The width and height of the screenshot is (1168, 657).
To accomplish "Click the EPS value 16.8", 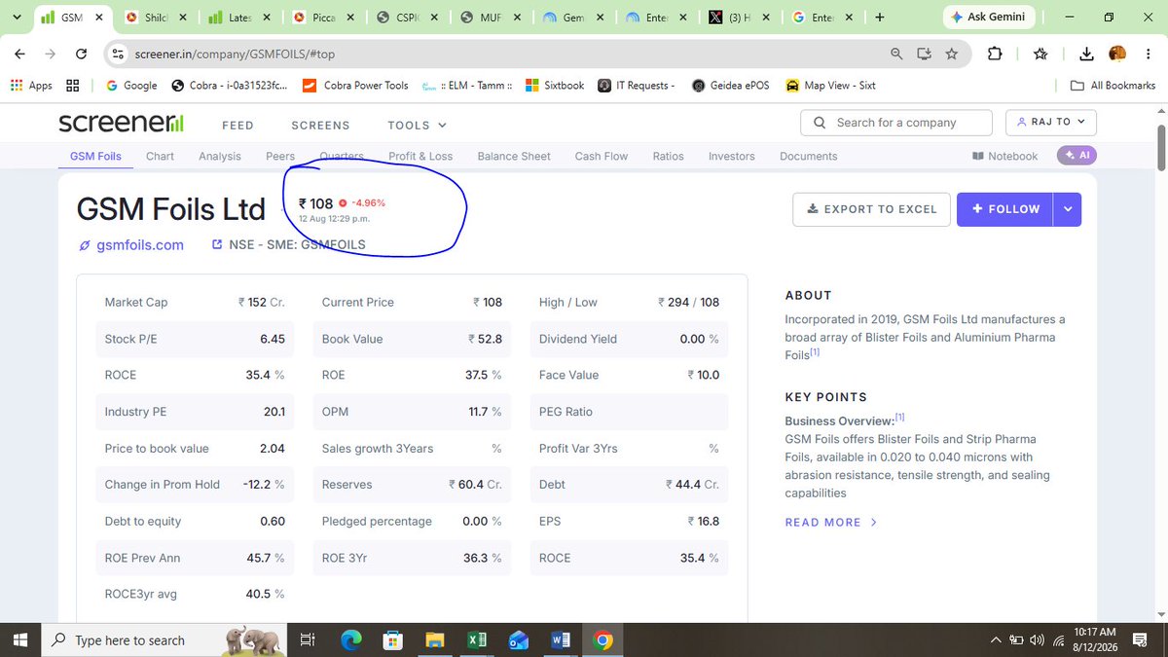I will click(x=704, y=522).
